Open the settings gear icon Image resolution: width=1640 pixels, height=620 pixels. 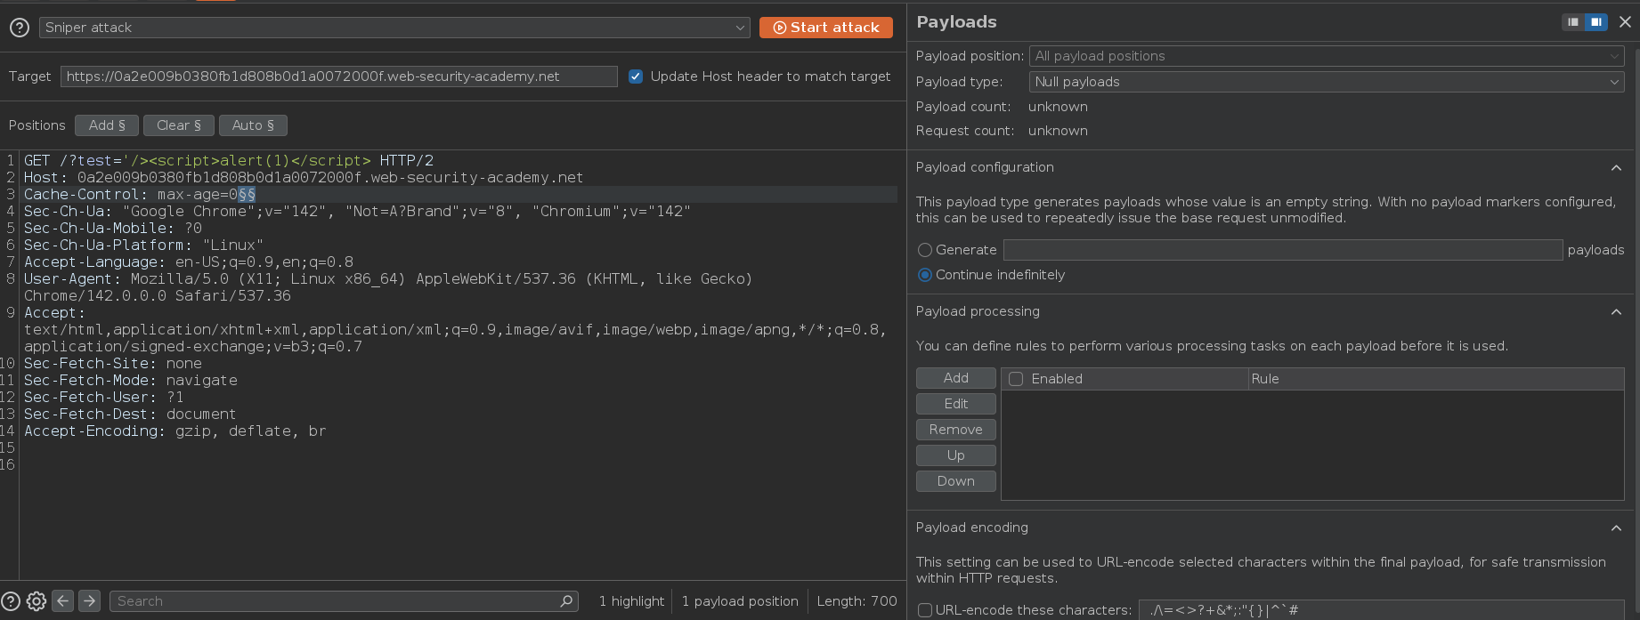37,601
